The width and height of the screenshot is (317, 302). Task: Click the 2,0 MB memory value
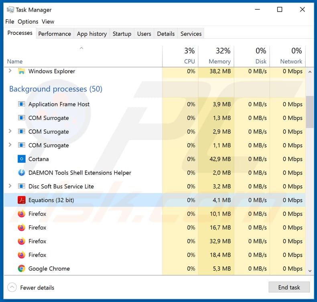click(x=221, y=173)
